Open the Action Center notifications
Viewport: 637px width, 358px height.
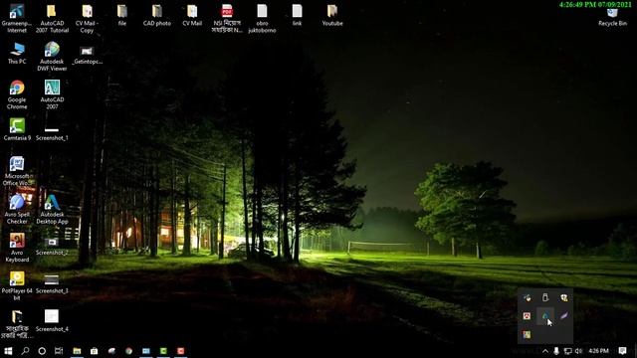pyautogui.click(x=622, y=351)
